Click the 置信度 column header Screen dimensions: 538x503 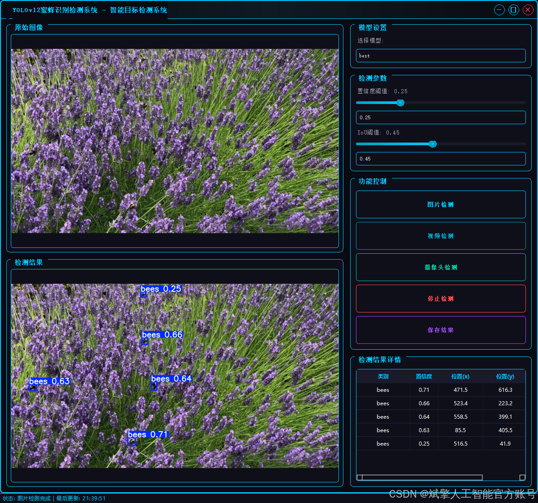click(424, 377)
